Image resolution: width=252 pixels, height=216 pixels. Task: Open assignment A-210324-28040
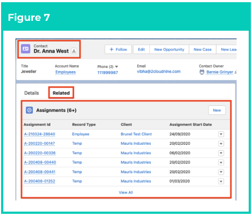[x=40, y=134]
